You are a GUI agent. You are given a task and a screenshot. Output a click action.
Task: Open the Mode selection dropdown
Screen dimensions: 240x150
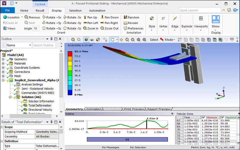[x=168, y=40]
